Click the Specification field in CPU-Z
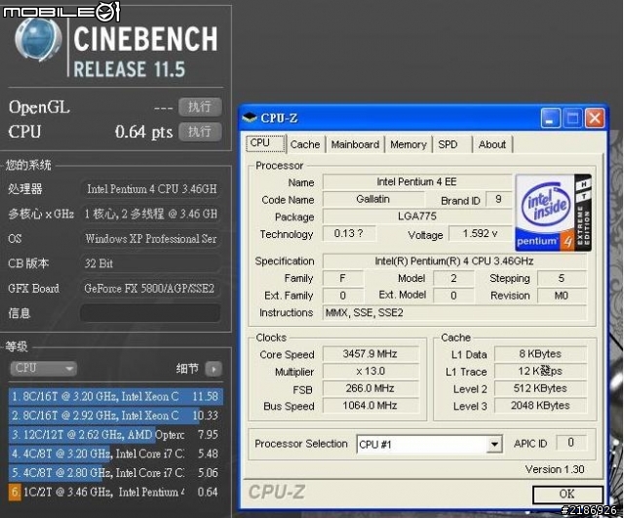Viewport: 624px width, 518px height. [x=454, y=261]
